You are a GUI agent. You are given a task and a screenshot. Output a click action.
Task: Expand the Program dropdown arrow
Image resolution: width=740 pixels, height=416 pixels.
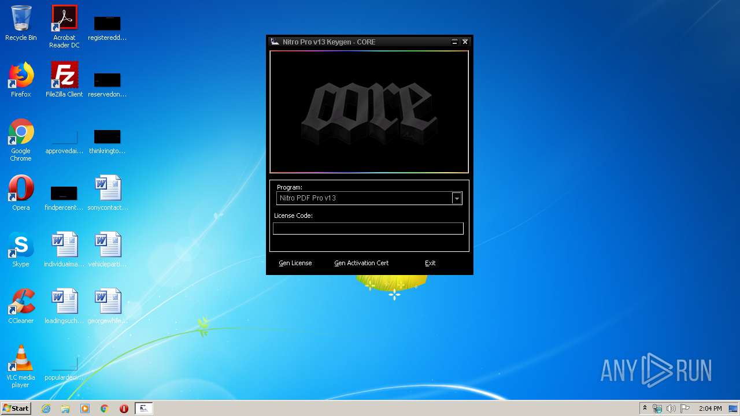click(457, 198)
